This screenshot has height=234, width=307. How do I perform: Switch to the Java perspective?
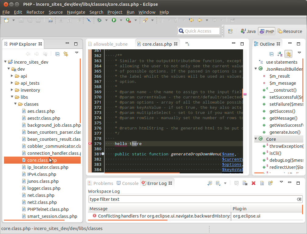point(248,31)
